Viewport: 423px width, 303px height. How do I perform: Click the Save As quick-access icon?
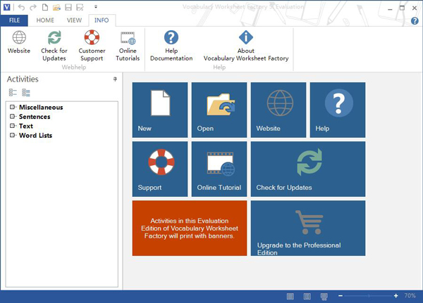[x=80, y=7]
